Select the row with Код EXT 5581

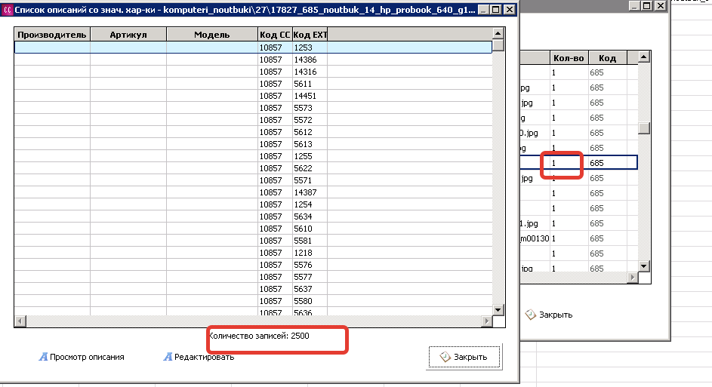pyautogui.click(x=254, y=241)
